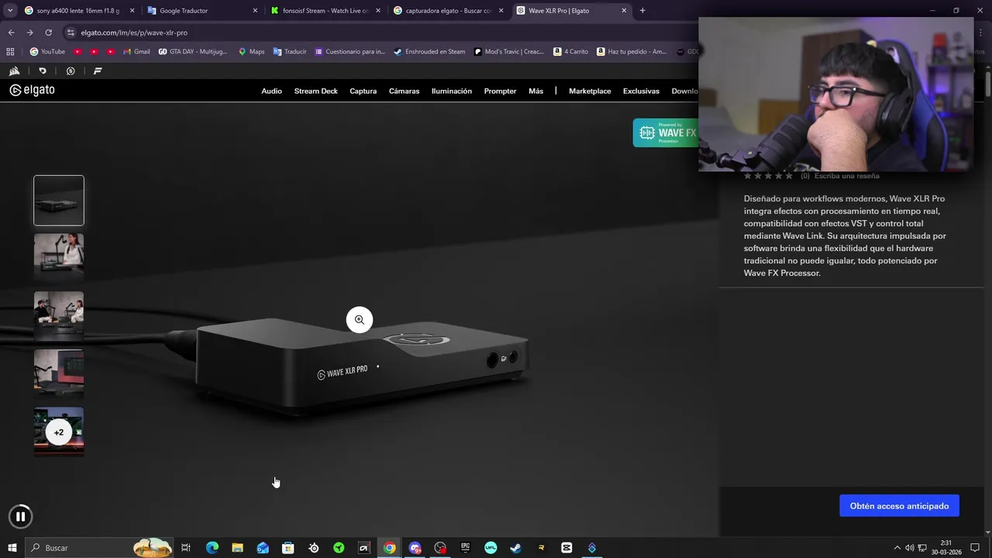Open the Iluminación menu
The height and width of the screenshot is (558, 992).
coord(451,91)
